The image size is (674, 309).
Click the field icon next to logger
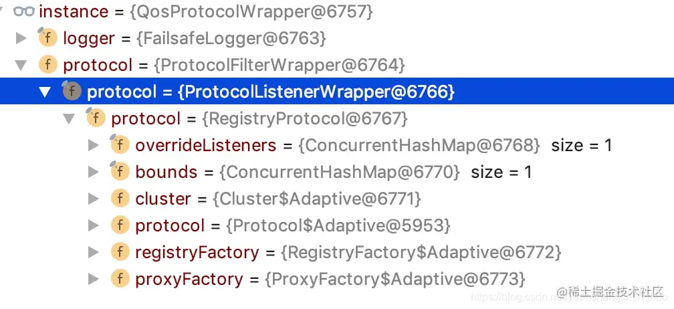click(47, 38)
